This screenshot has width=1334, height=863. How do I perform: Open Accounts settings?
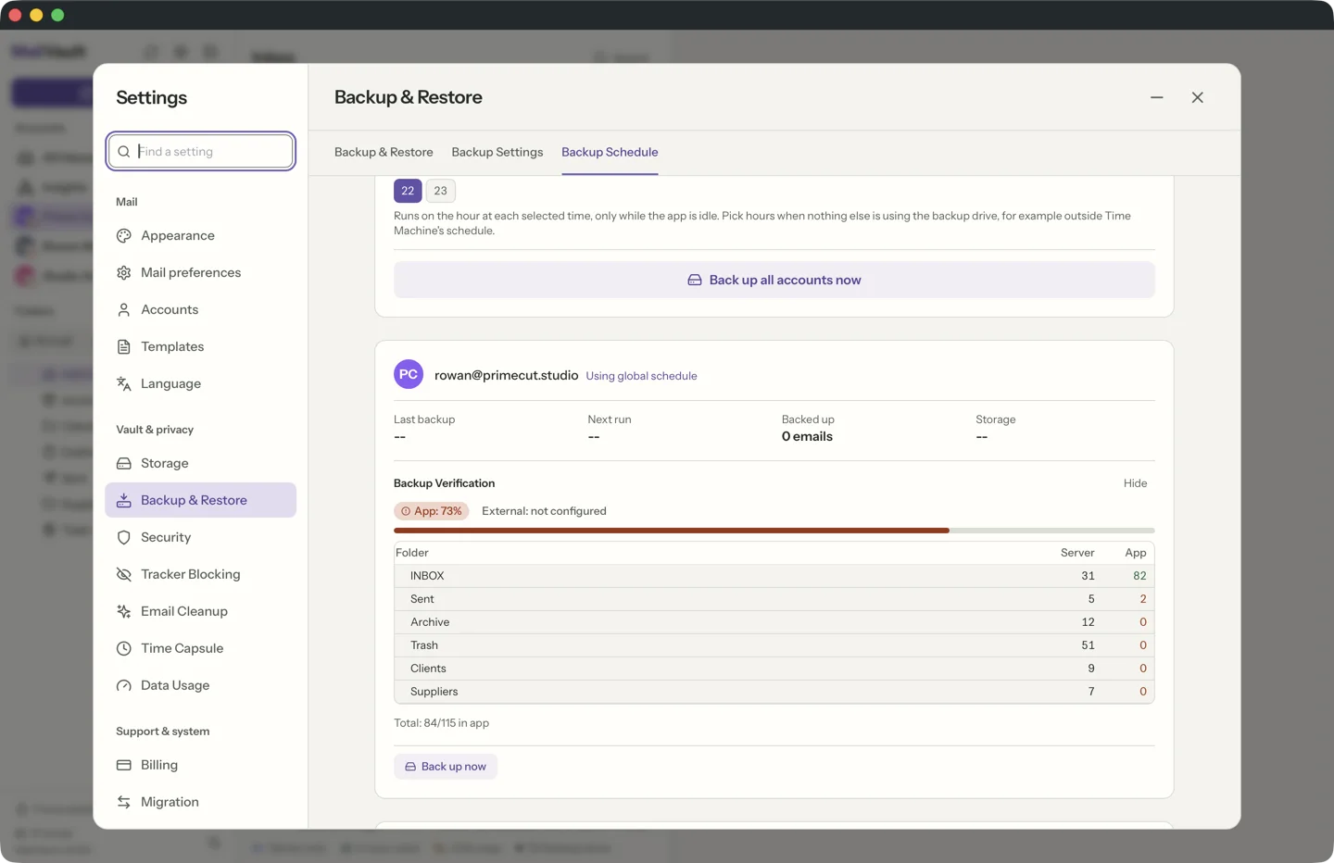pyautogui.click(x=201, y=310)
